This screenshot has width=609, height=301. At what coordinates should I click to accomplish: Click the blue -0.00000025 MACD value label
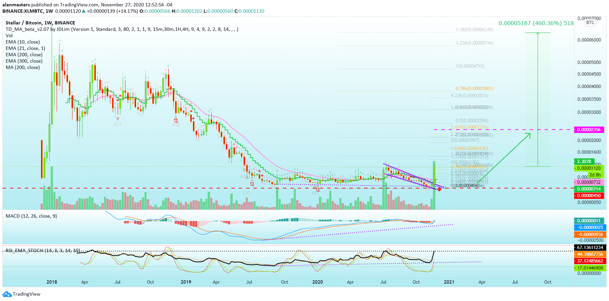[590, 227]
